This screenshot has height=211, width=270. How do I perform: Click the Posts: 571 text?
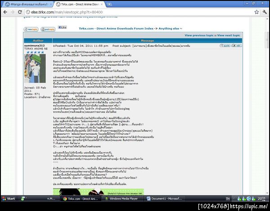pos(32,94)
